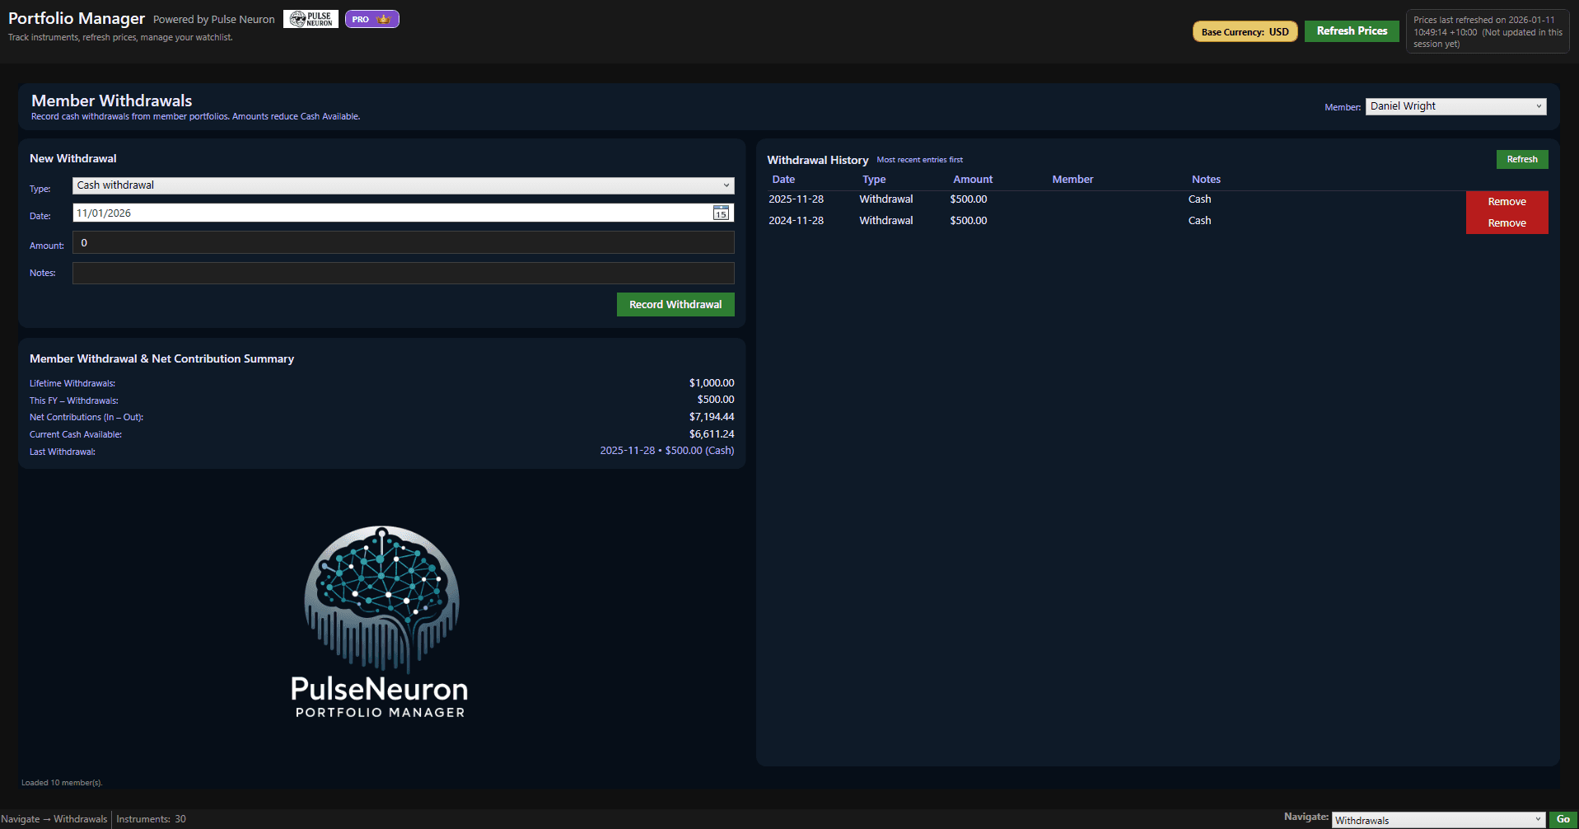Image resolution: width=1579 pixels, height=829 pixels.
Task: Click into the Notes text field
Action: 403,274
